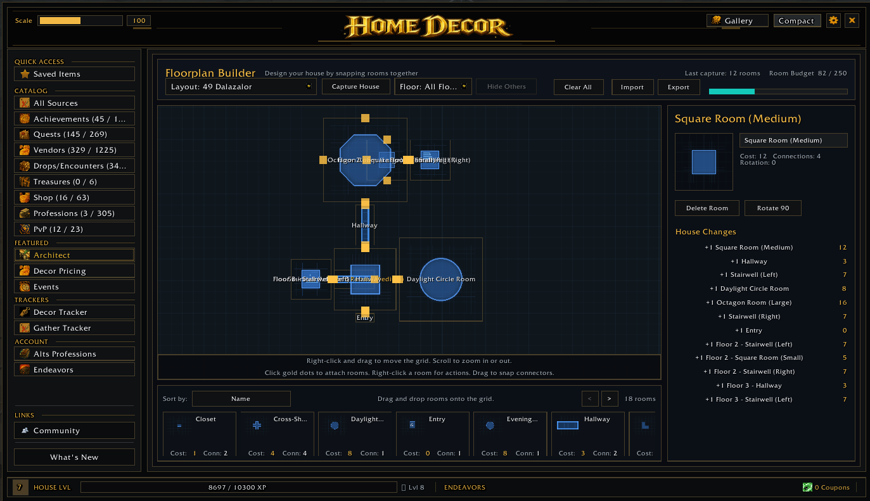Screen dimensions: 870x501
Task: Click the PvP catalog icon
Action: pyautogui.click(x=25, y=229)
